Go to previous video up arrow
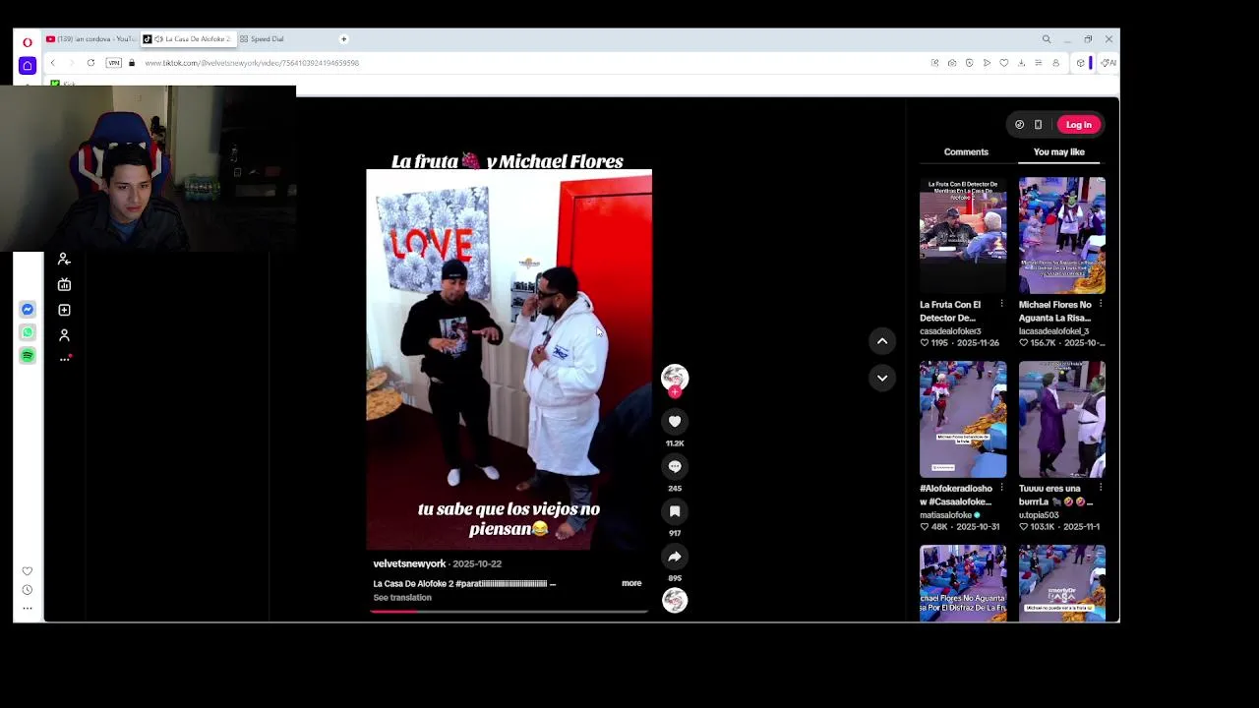Screen dimensions: 1259x708 tap(882, 341)
